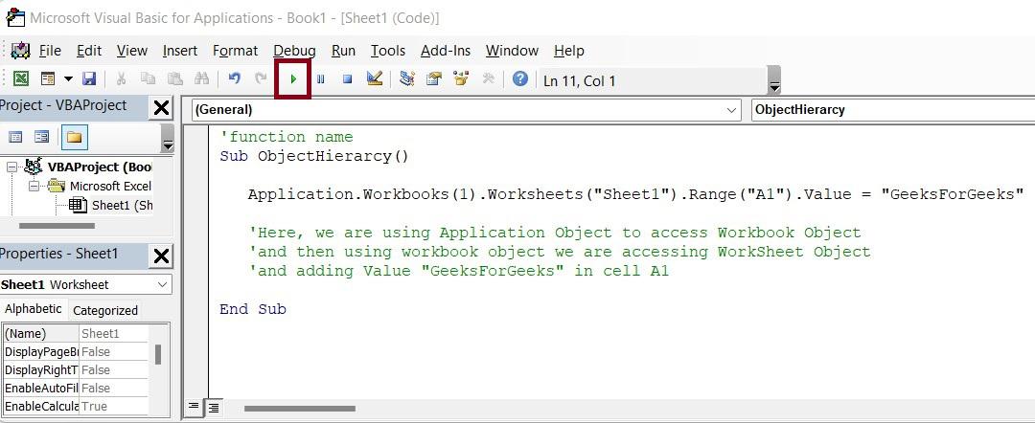Click the Procedure View button
Image resolution: width=1035 pixels, height=423 pixels.
pos(194,406)
